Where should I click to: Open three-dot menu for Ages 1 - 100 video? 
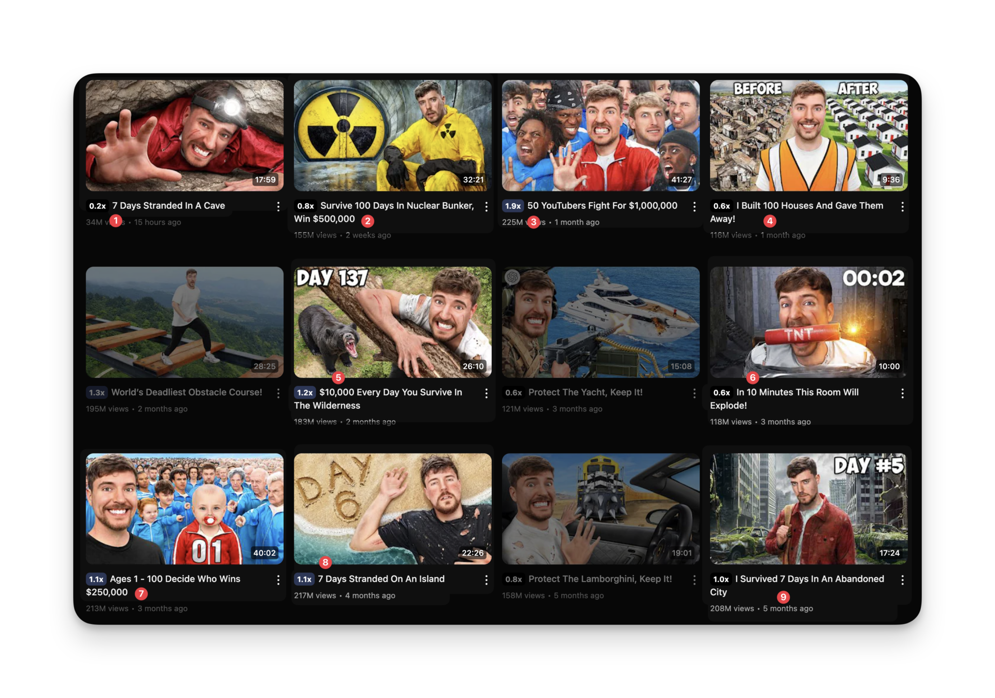coord(278,580)
